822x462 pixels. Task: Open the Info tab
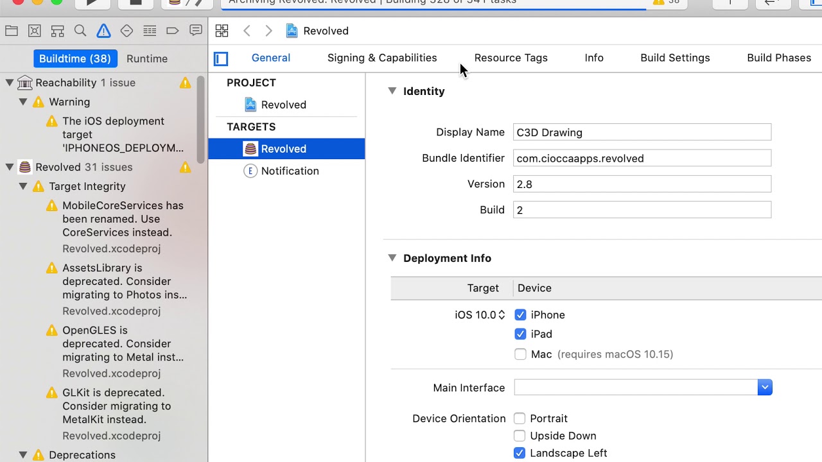tap(594, 58)
